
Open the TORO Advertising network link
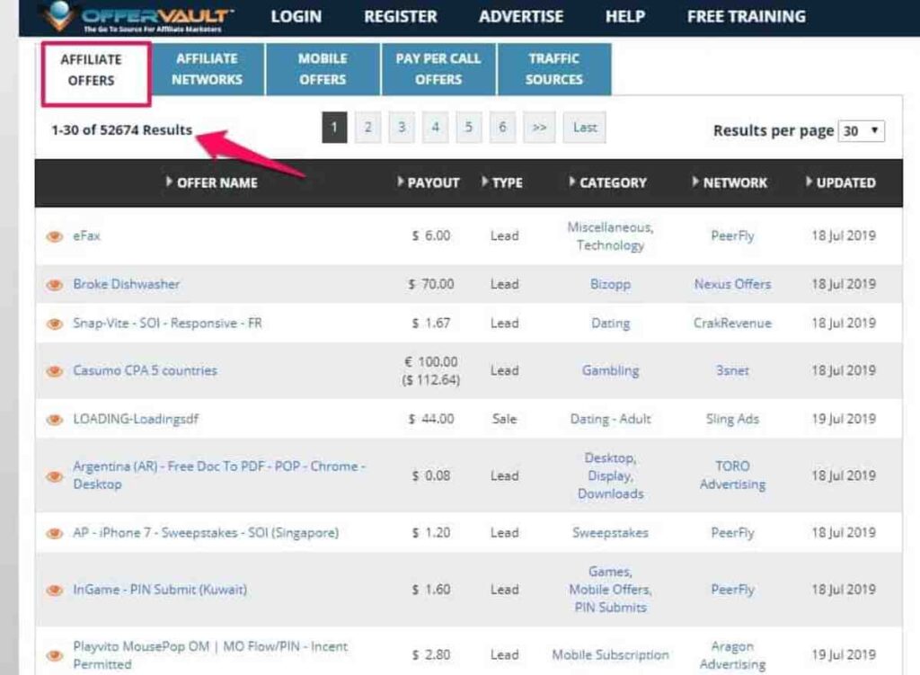click(x=732, y=475)
